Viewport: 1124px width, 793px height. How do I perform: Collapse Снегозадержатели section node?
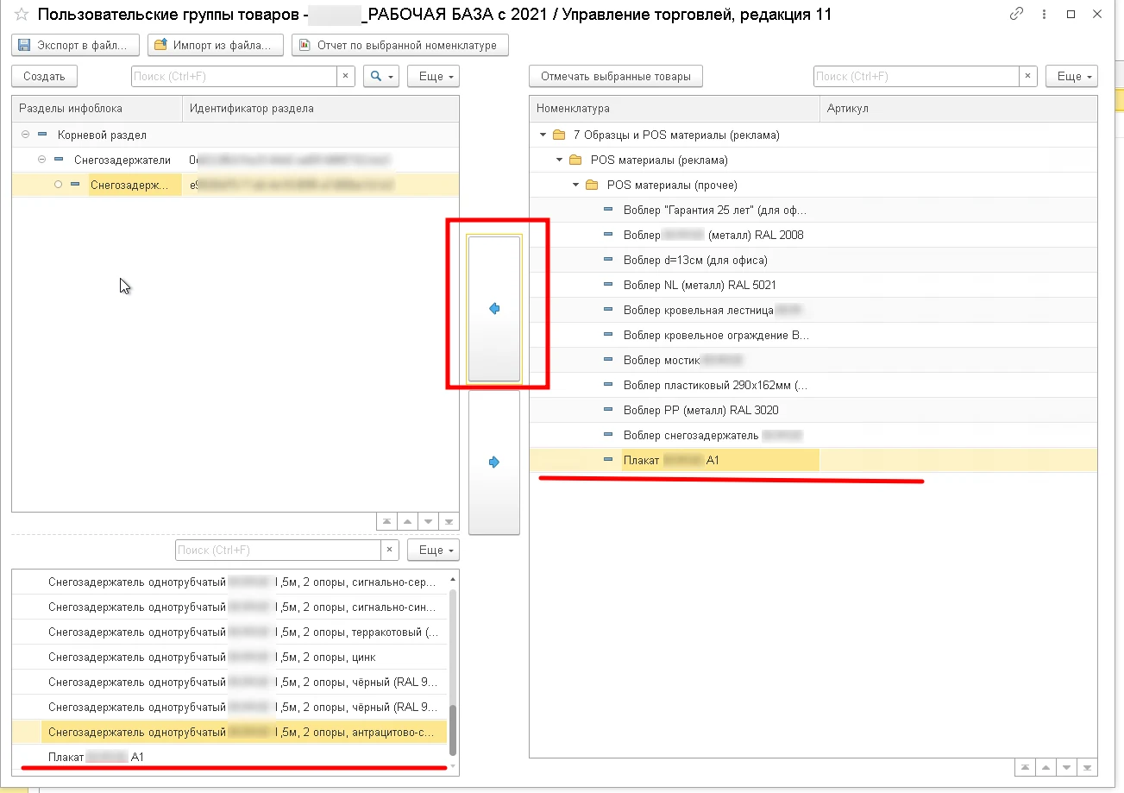tap(42, 160)
